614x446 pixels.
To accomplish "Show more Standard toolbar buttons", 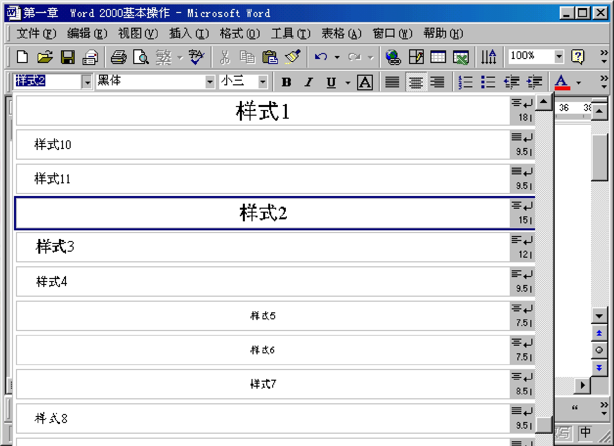I will pos(604,57).
